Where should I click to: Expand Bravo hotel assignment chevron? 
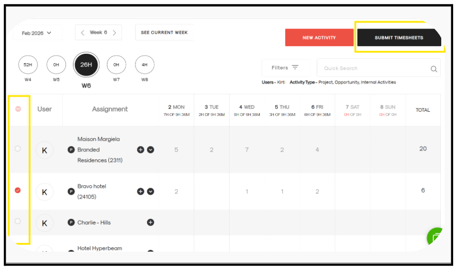coord(151,192)
